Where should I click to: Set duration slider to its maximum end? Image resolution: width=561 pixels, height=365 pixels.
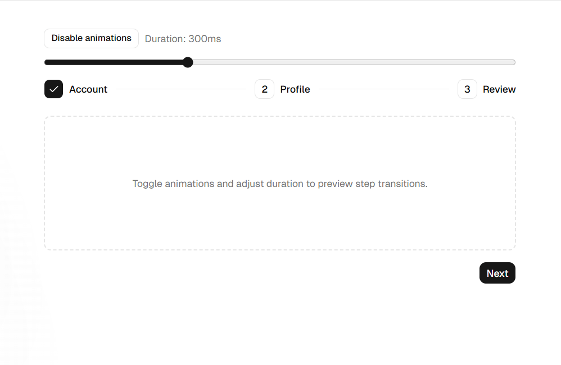point(514,62)
